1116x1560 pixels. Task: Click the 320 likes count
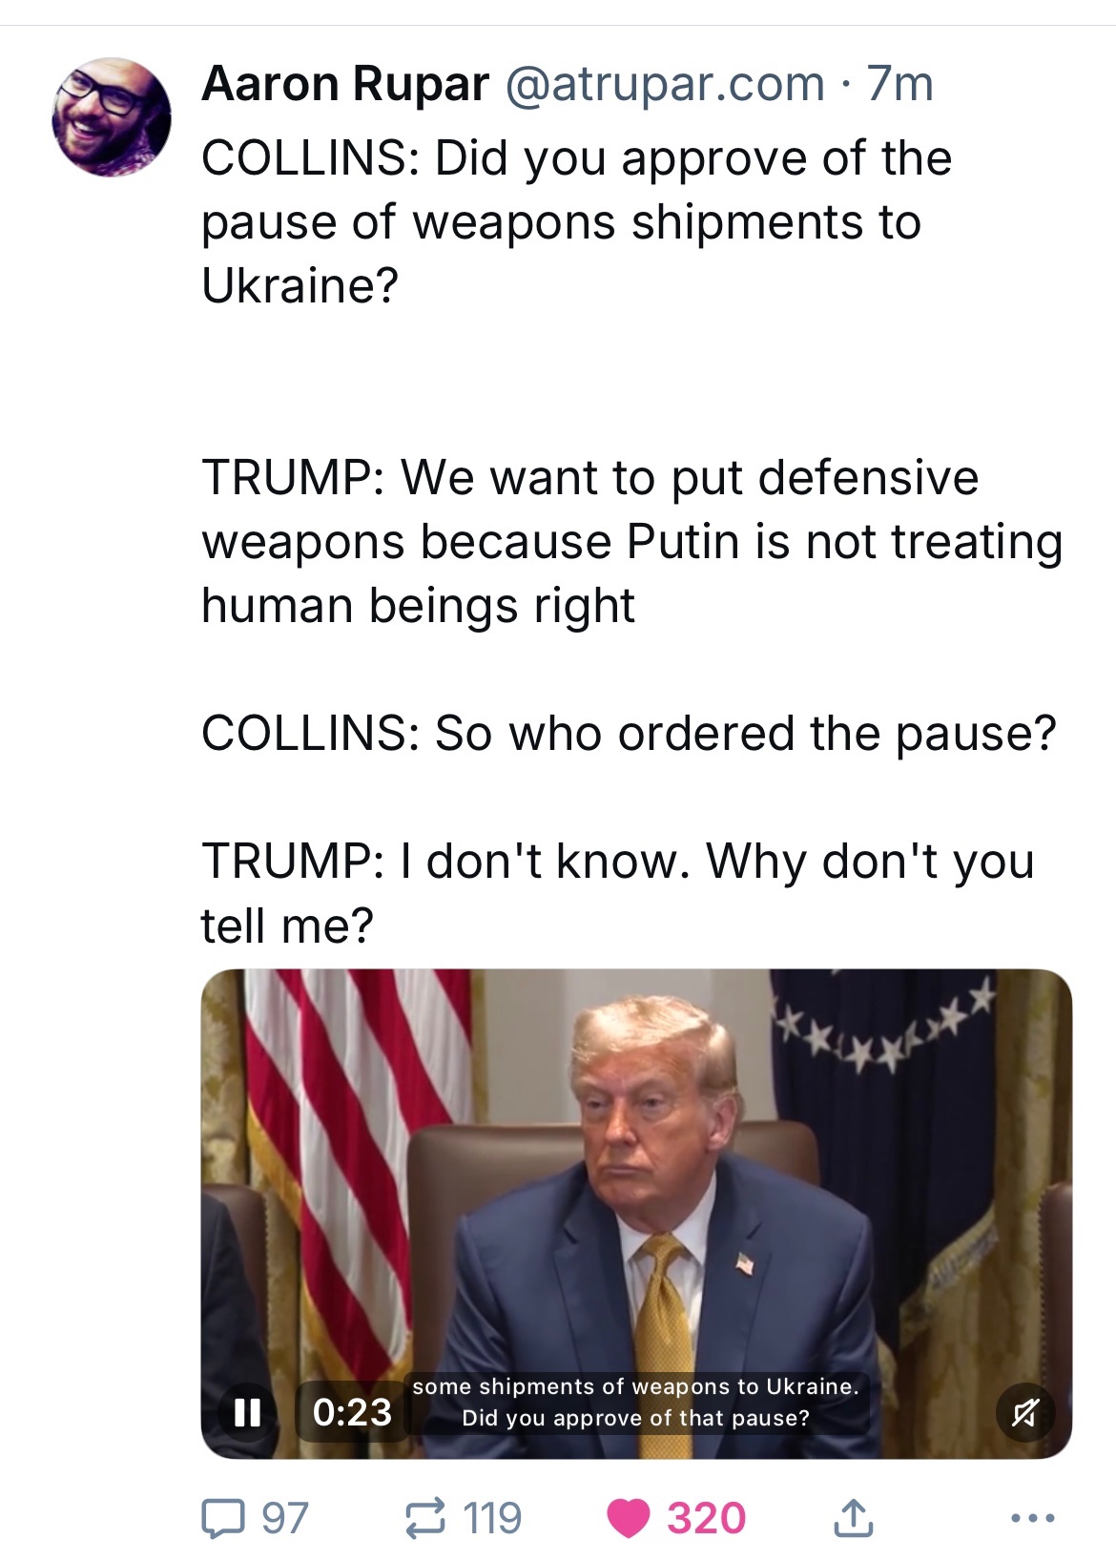pos(706,1518)
